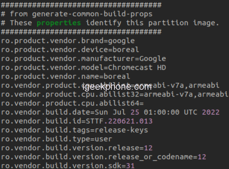Viewport: 229px width, 169px height.
Task: Click the ro.product.vendor.brand=google line
Action: click(67, 41)
